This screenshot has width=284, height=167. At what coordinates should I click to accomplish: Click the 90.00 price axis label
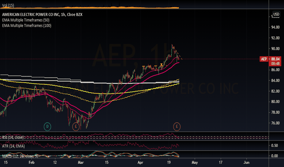275,49
